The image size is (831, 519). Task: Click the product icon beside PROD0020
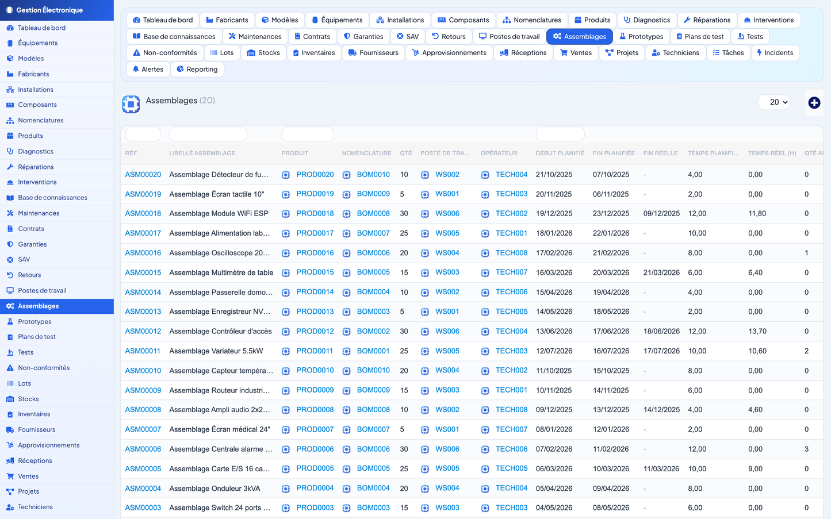tap(286, 175)
